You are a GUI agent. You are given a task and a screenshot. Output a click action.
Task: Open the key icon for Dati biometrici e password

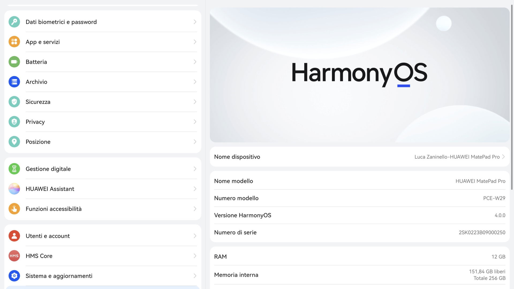pos(14,22)
